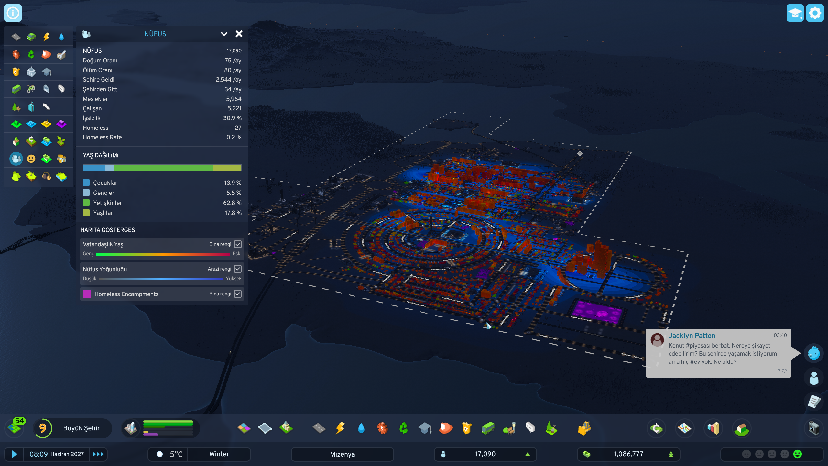Open the Public Transport bus info view
Screen dimensions: 828x466
pyautogui.click(x=16, y=89)
